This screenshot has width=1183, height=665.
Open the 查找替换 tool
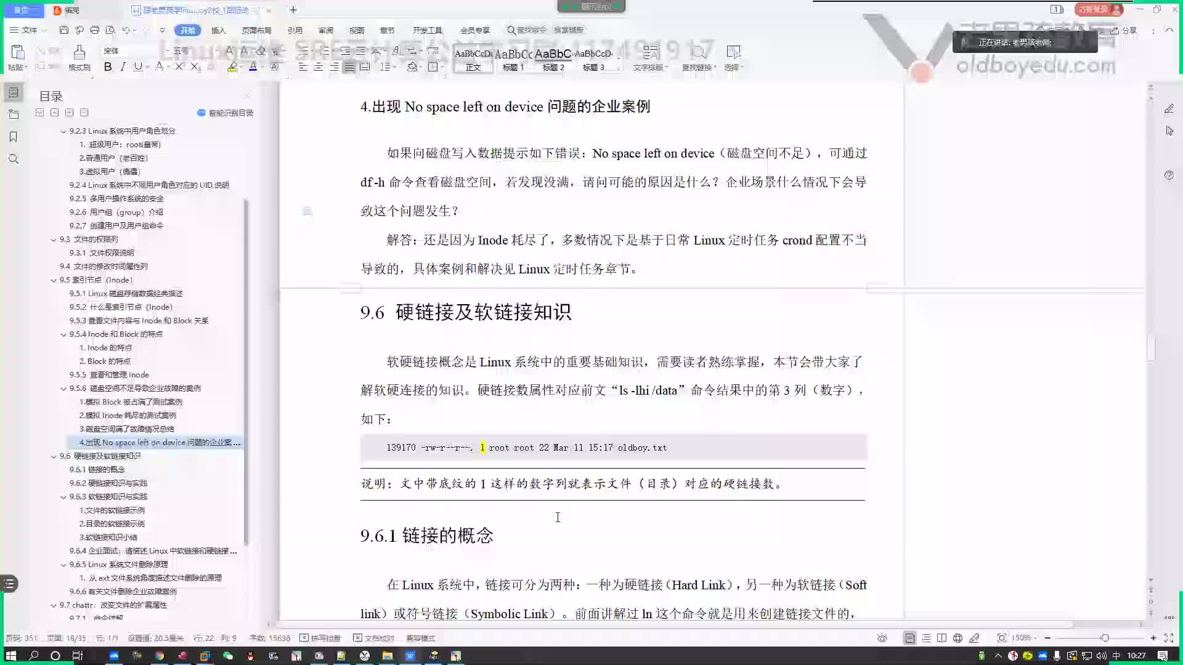click(699, 58)
